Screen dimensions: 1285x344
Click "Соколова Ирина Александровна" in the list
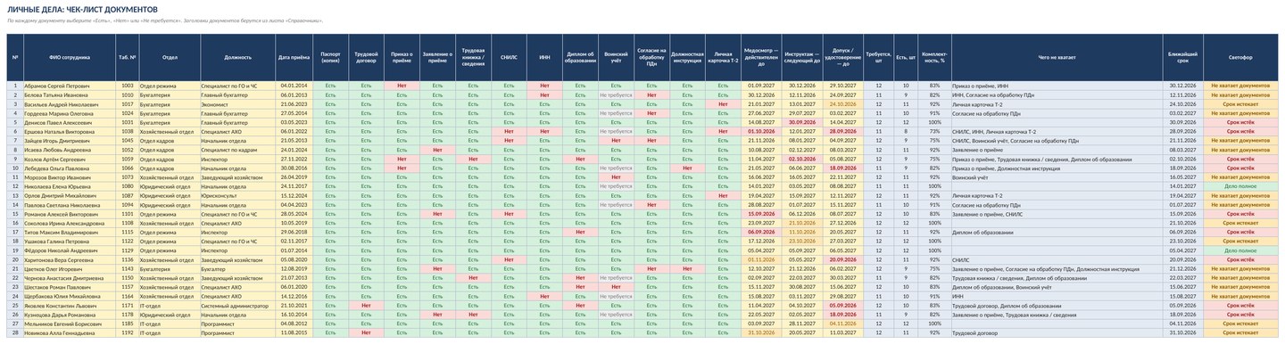69,223
